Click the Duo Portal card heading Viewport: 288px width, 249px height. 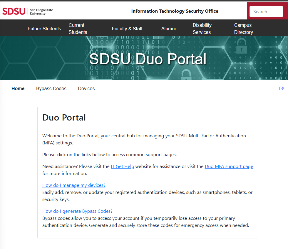tap(64, 118)
